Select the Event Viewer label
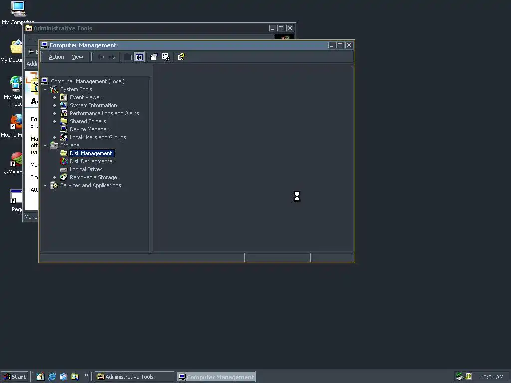 click(85, 97)
